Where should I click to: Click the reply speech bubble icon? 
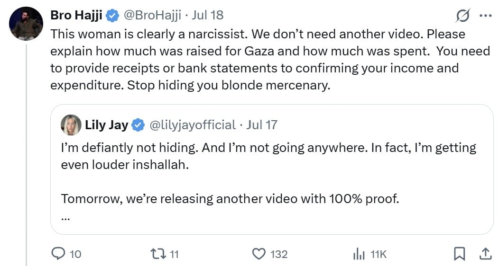pyautogui.click(x=58, y=254)
